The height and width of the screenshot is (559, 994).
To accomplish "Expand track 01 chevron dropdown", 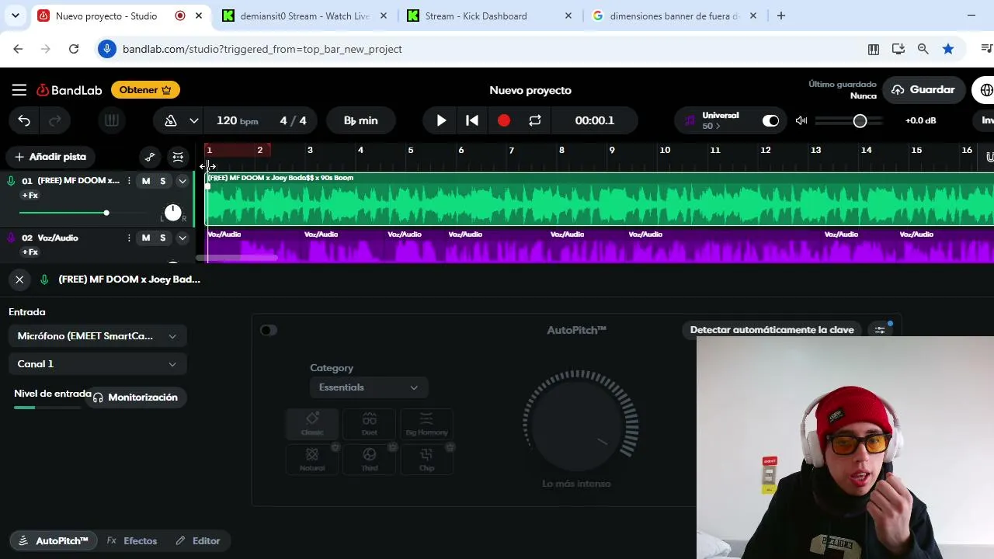I will click(x=182, y=181).
